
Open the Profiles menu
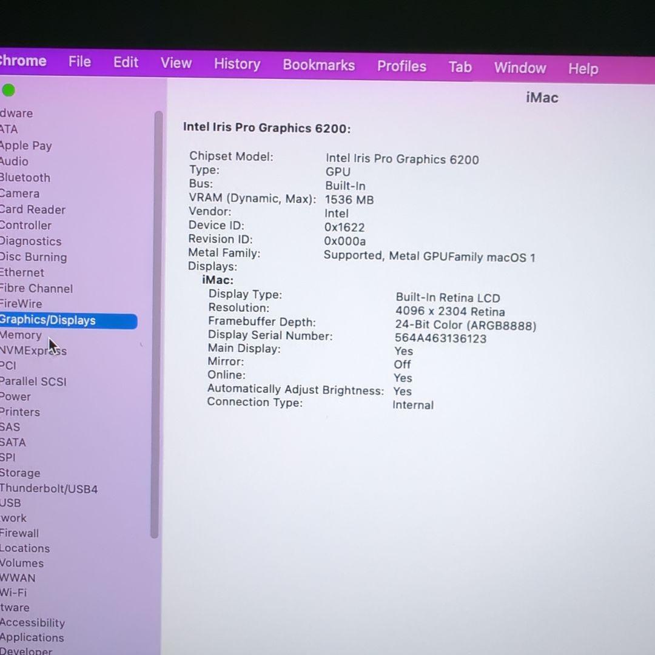point(401,67)
